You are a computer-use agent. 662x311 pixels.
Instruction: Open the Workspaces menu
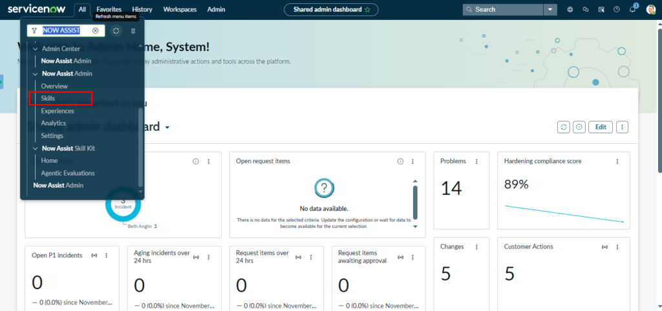(180, 10)
